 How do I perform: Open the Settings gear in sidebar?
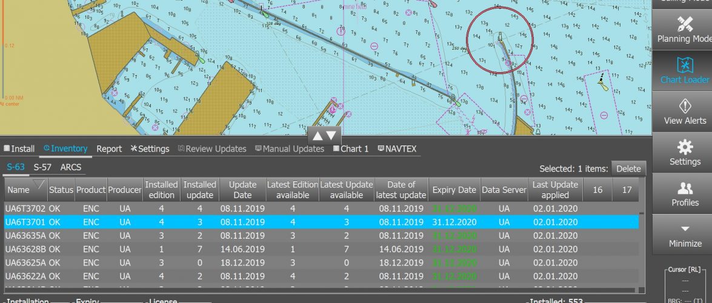[x=684, y=152]
